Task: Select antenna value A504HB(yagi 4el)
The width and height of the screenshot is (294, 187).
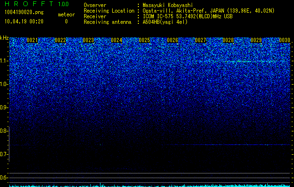Action: (165, 22)
